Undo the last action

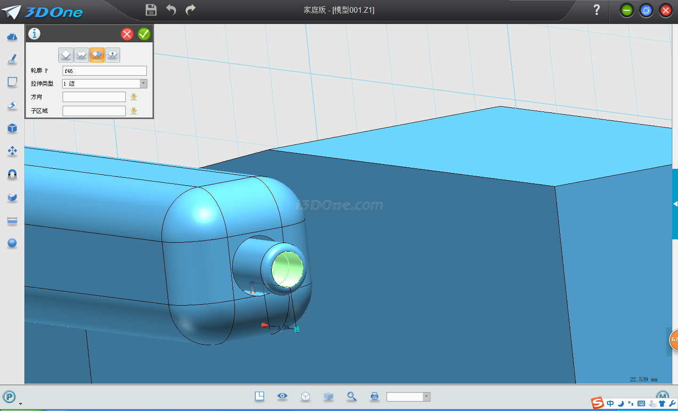coord(171,10)
